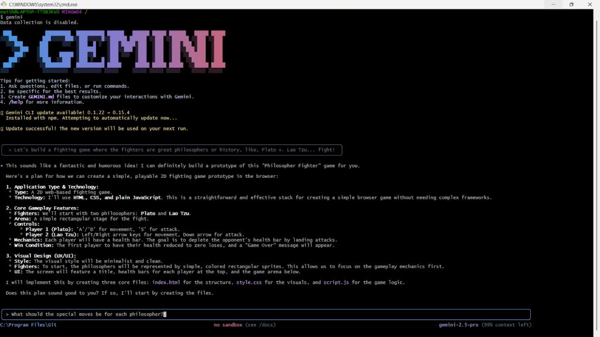Viewport: 600px width, 337px height.
Task: Open the see /docs link
Action: 261,325
